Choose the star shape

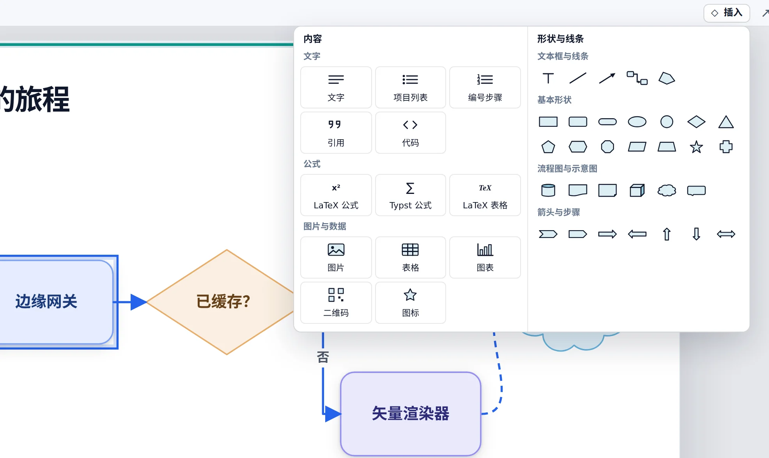[x=696, y=147]
